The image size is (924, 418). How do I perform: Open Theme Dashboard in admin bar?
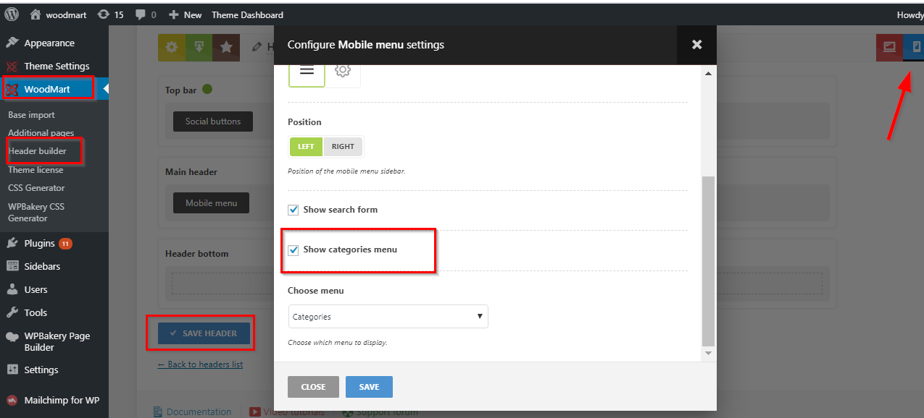tap(247, 14)
